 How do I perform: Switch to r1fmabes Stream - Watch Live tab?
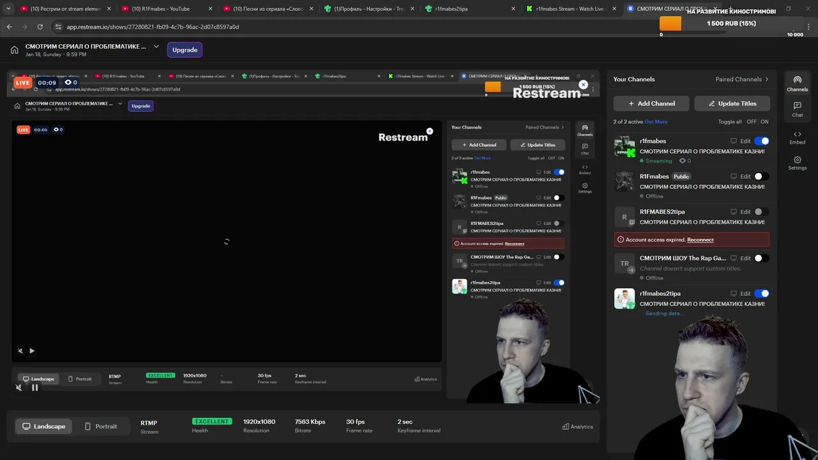(x=571, y=9)
